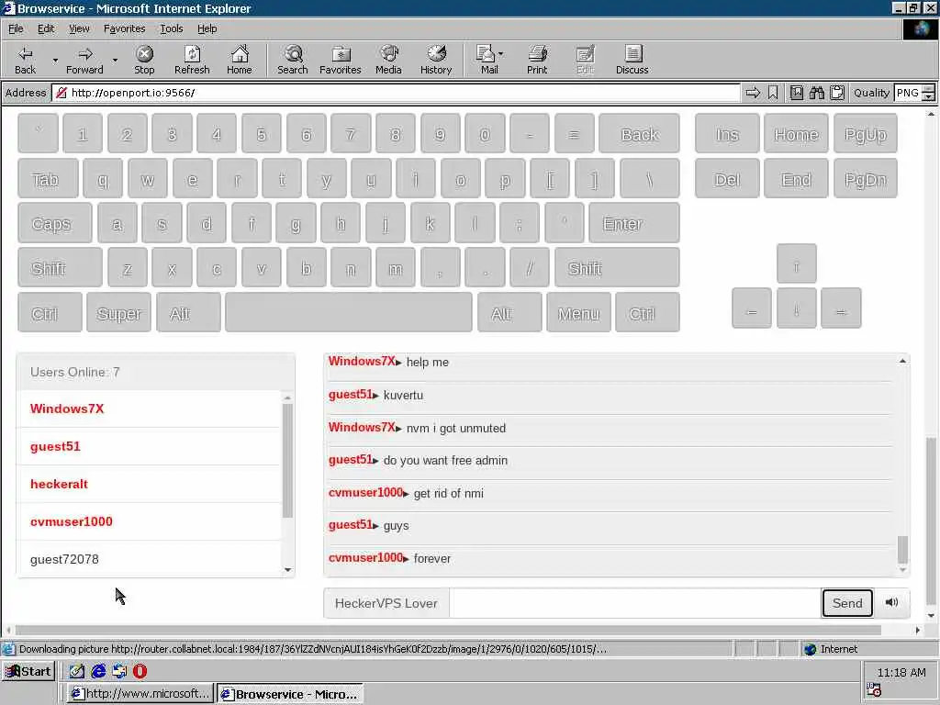The image size is (940, 705).
Task: Open the Forward button history dropdown arrow
Action: 115,60
